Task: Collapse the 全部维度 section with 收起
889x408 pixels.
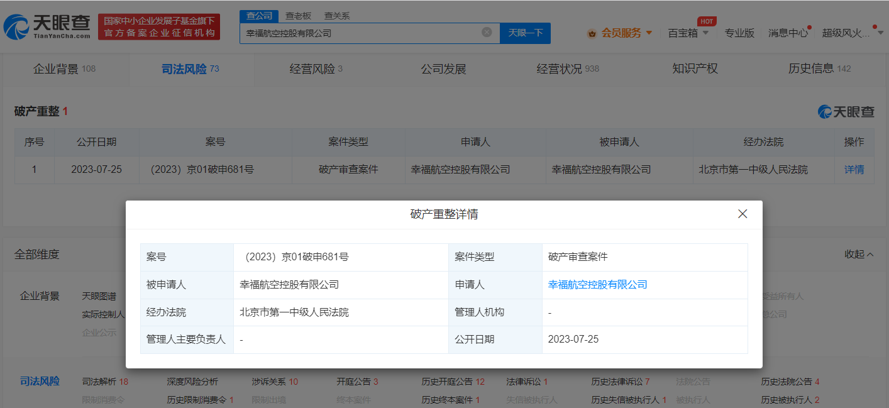Action: click(859, 254)
